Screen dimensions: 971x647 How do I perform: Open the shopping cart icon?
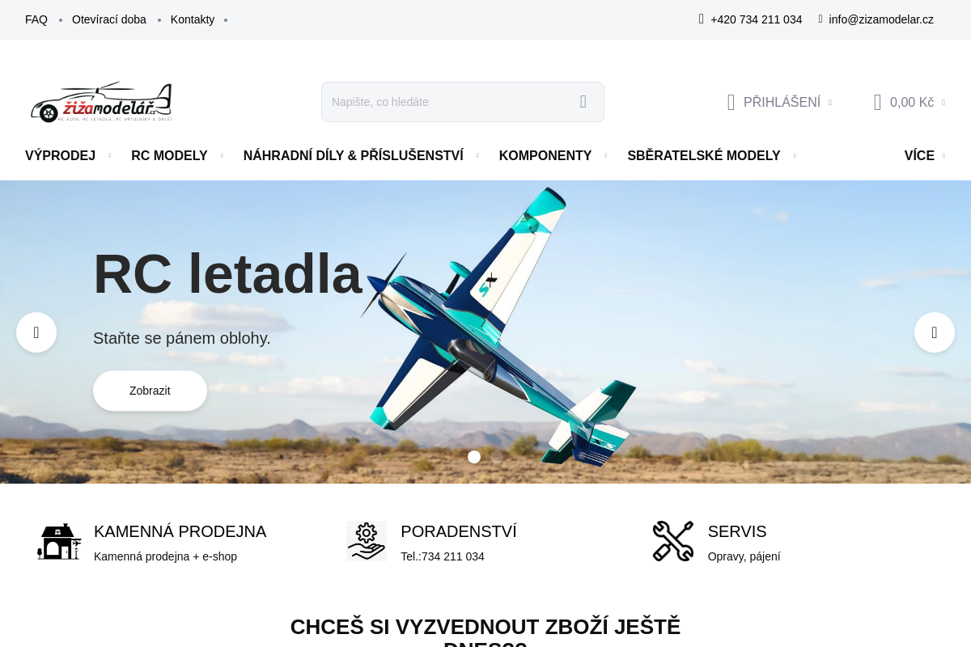877,102
